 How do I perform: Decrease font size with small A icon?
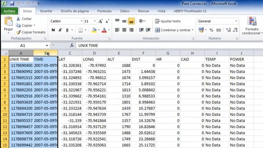107,21
